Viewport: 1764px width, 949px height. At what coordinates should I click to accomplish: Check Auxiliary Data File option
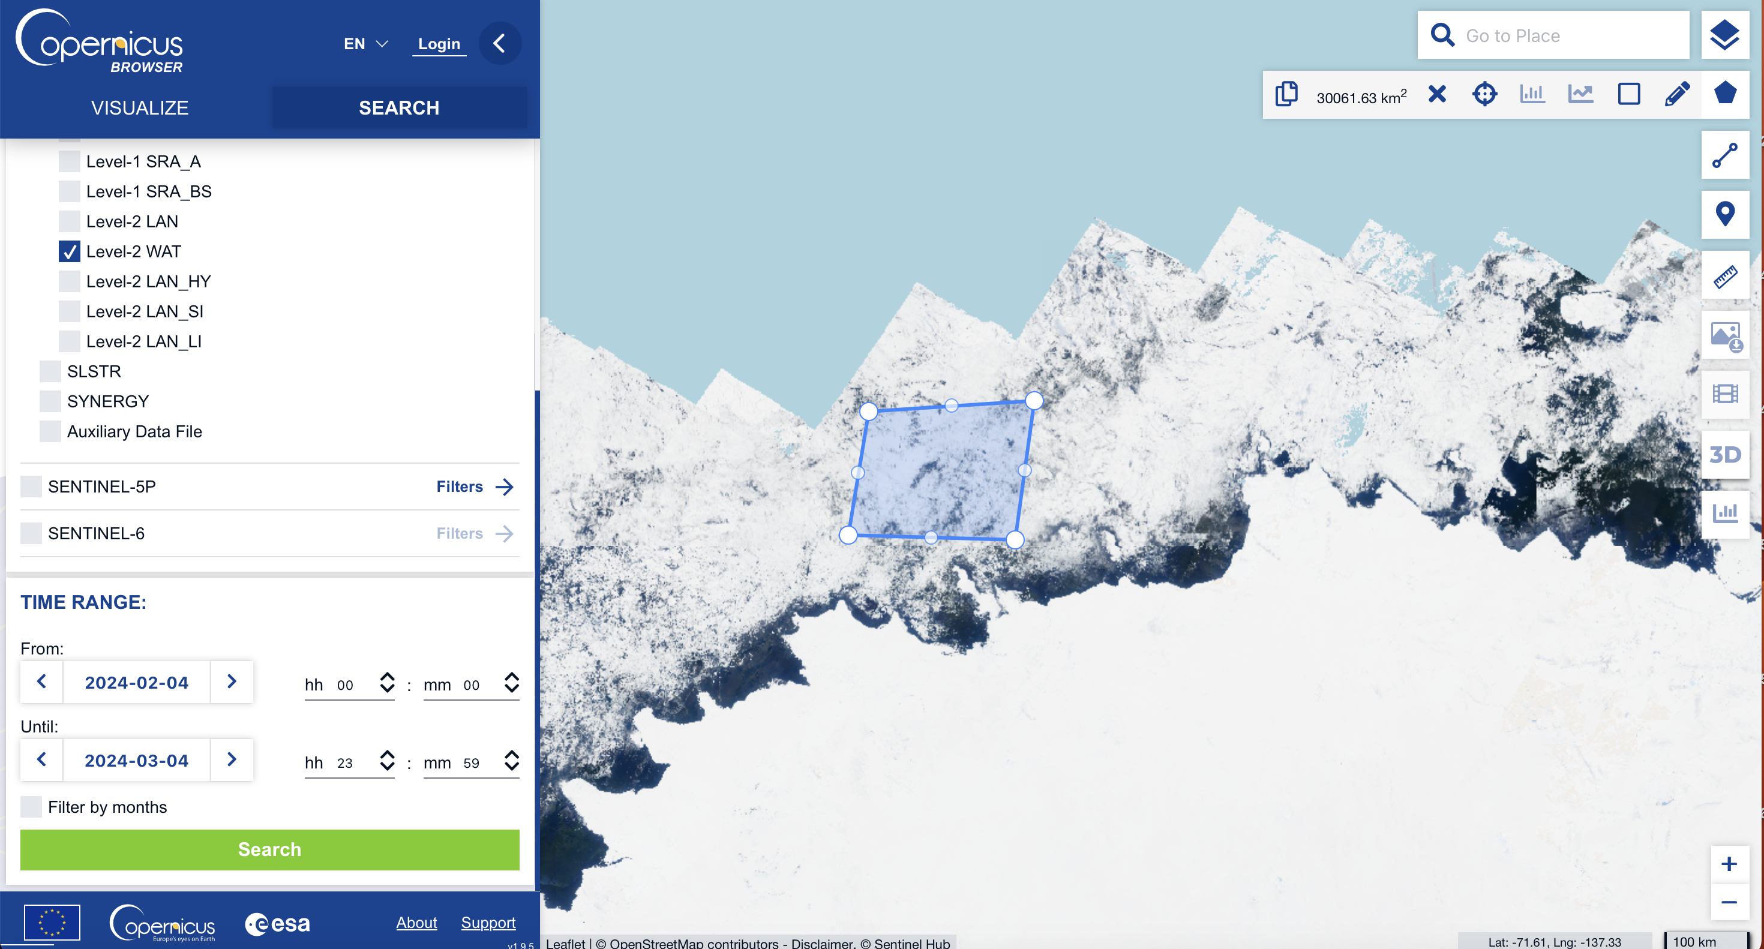50,431
